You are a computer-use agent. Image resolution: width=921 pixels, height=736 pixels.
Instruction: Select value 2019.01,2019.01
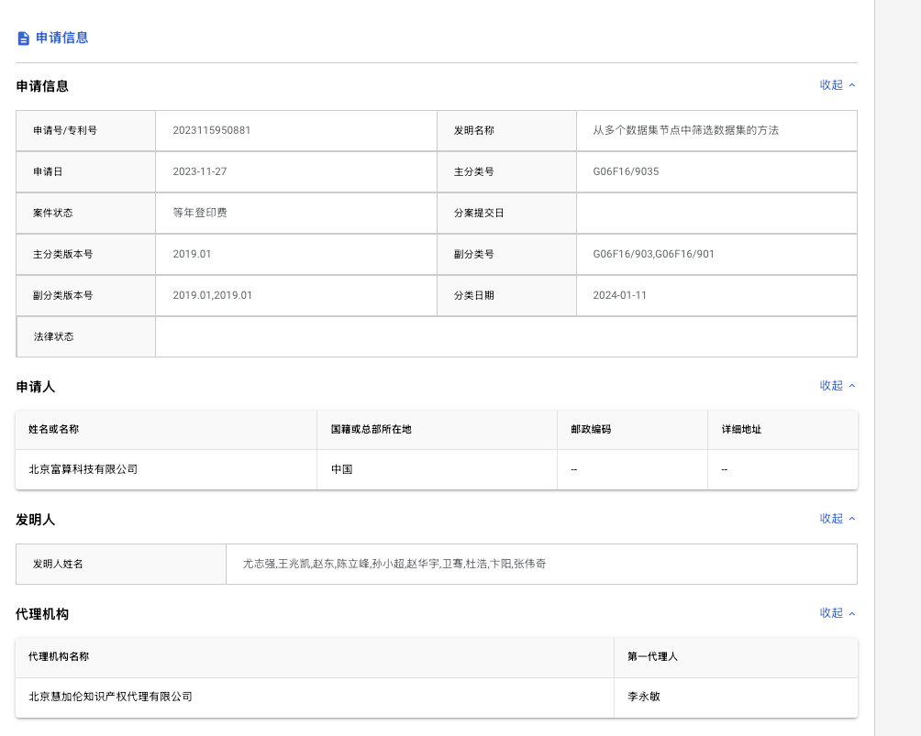[x=212, y=295]
